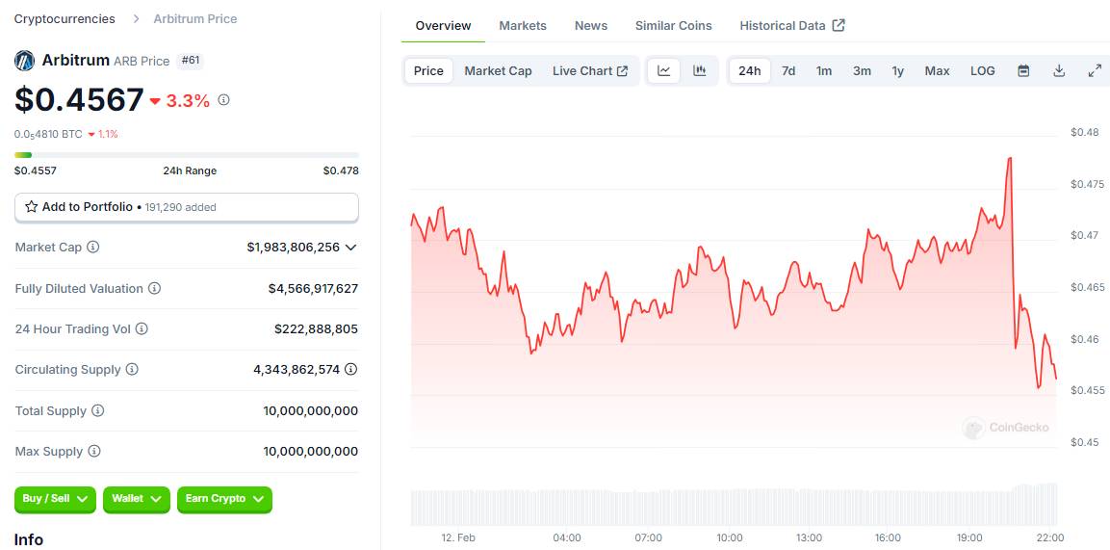The image size is (1110, 550).
Task: Show Fully Diluted Valuation info icon
Action: click(154, 288)
